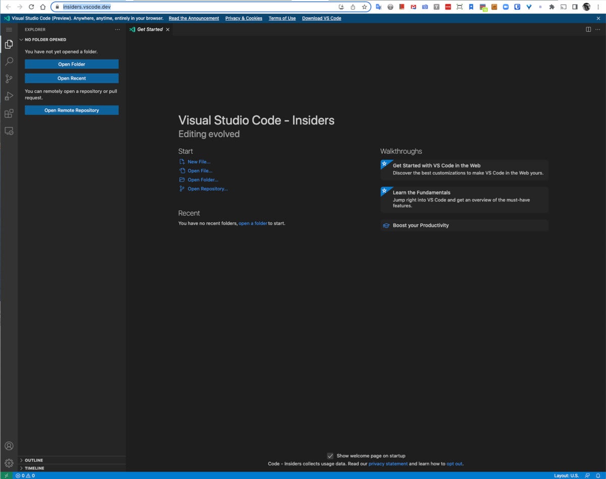Click the Layout: U.S. status bar entry

pyautogui.click(x=567, y=475)
